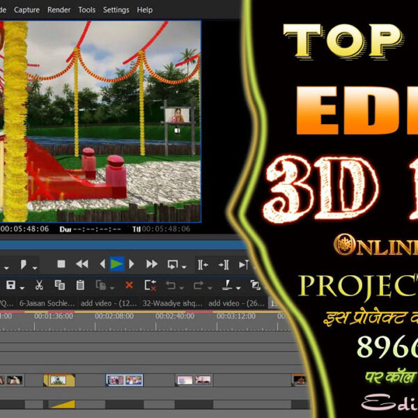Open the Add cut point dropdown arrow
The image size is (418, 418).
[x=238, y=288]
